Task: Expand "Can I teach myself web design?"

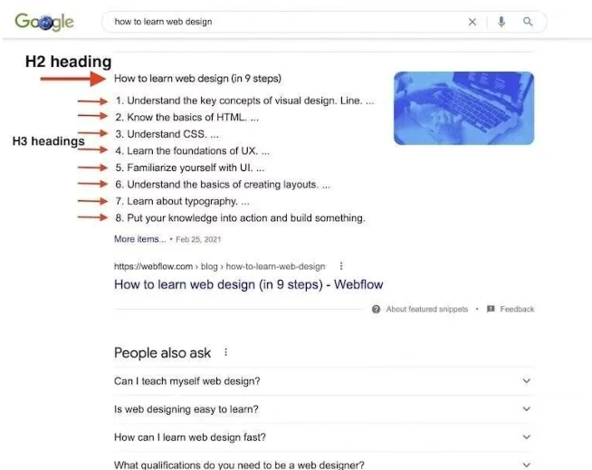Action: [527, 381]
